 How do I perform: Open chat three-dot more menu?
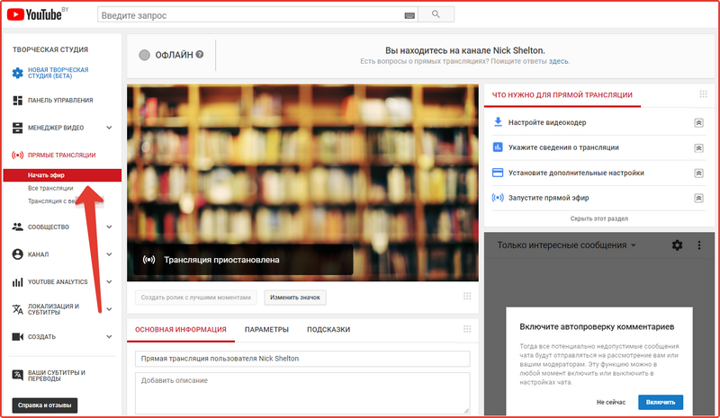[x=699, y=245]
